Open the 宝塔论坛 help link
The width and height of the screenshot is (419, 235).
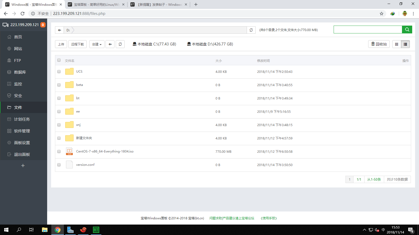[232, 218]
